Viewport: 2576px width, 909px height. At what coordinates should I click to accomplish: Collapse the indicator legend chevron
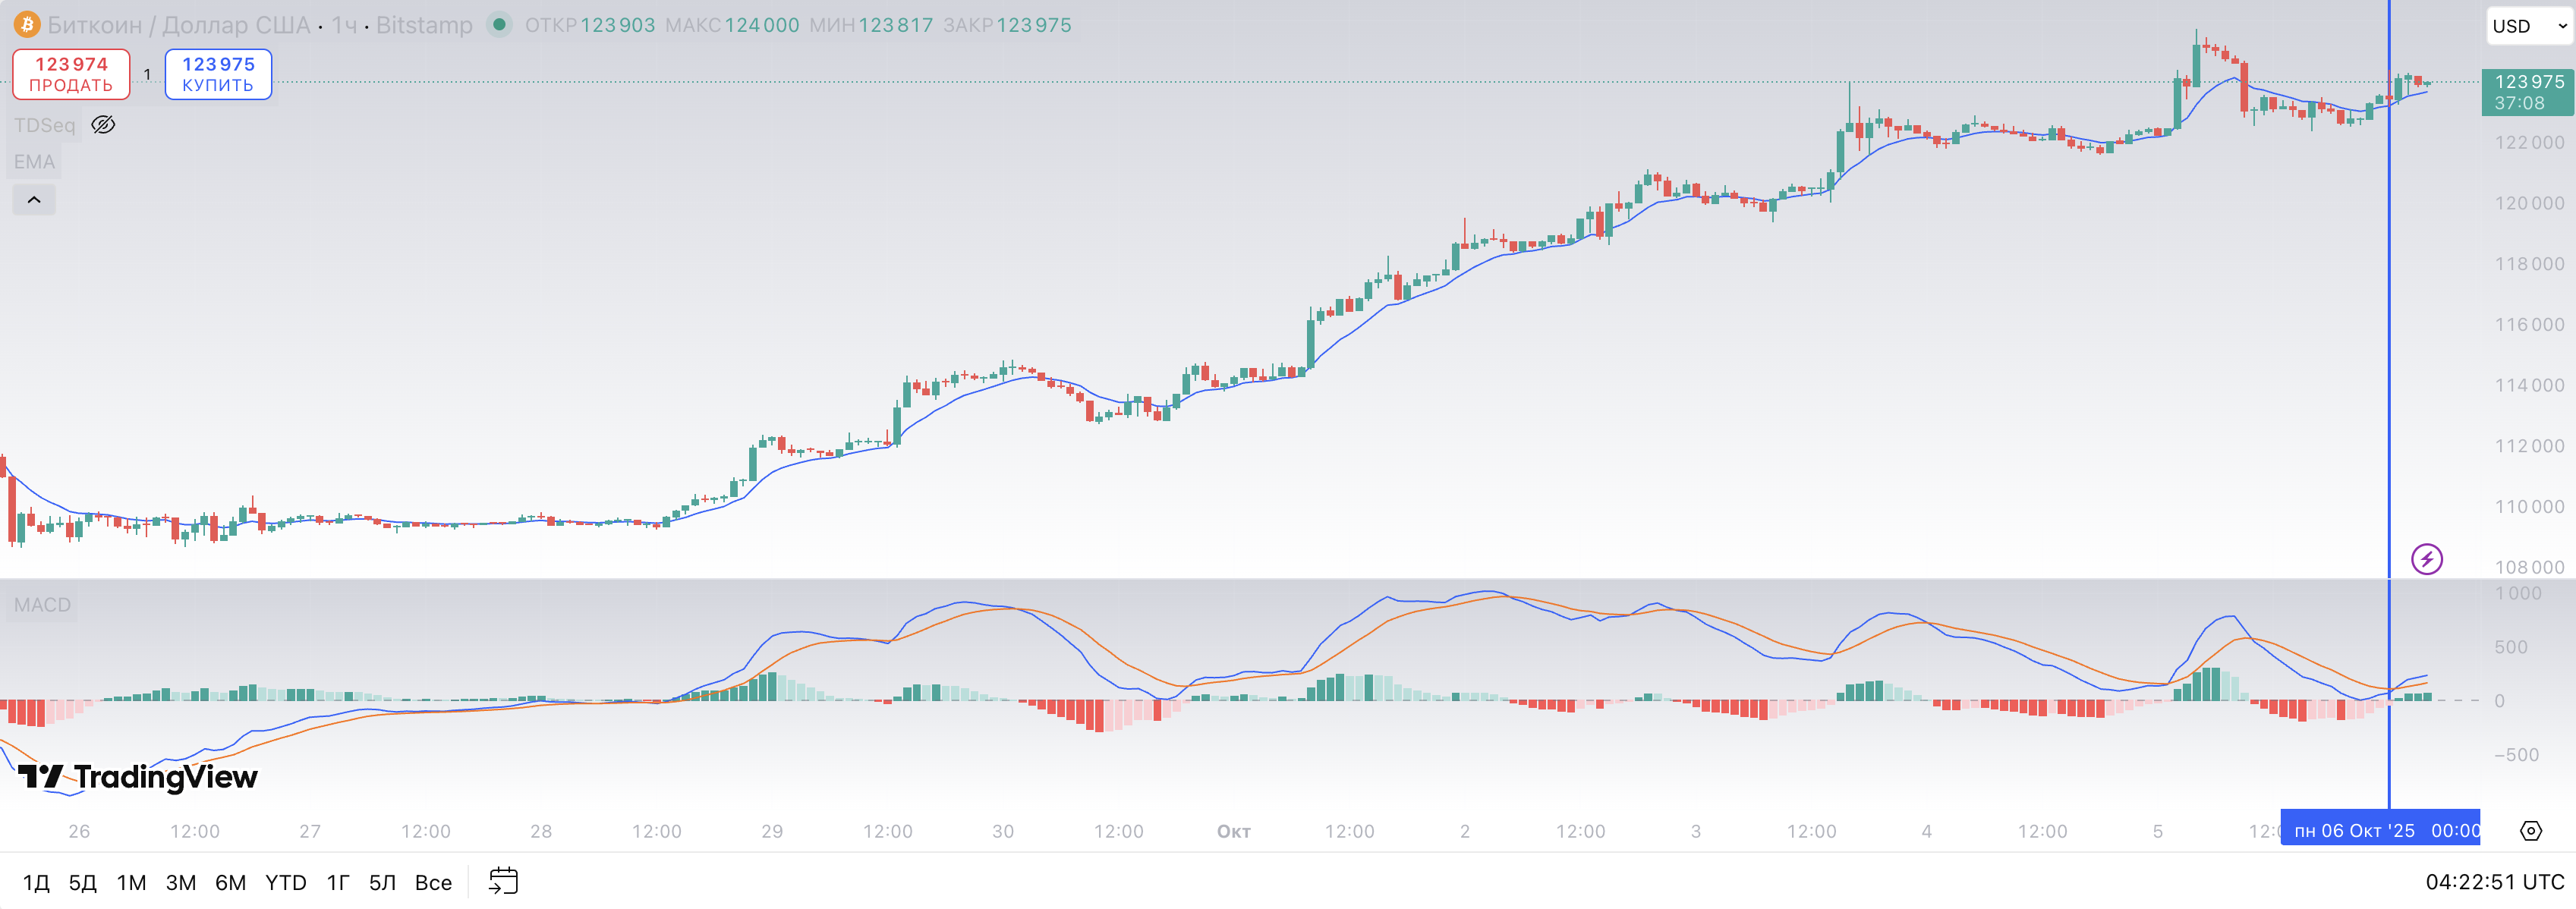[34, 200]
